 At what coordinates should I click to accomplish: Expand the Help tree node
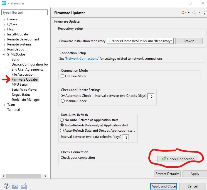(4, 30)
